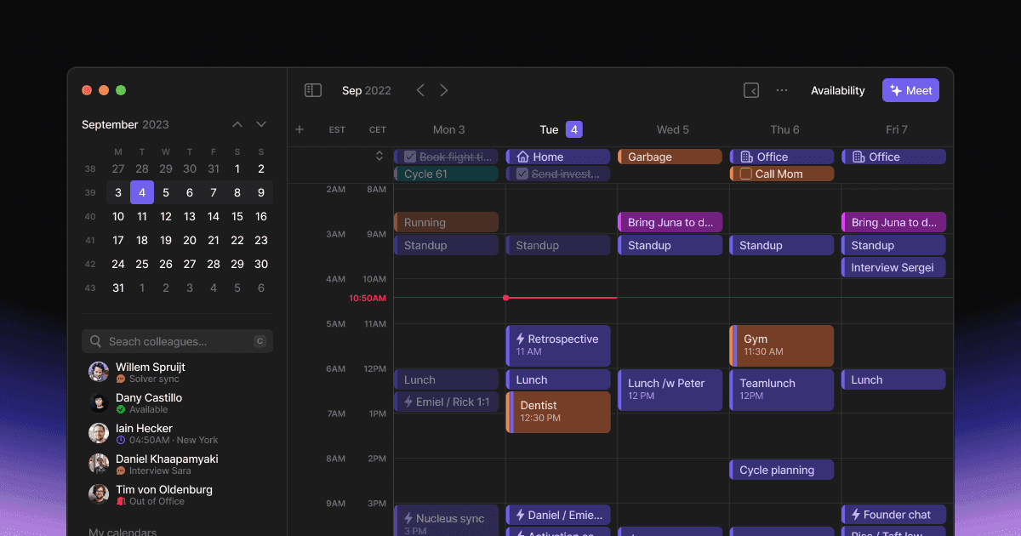Uncheck the Send invest task checkbox

point(522,174)
